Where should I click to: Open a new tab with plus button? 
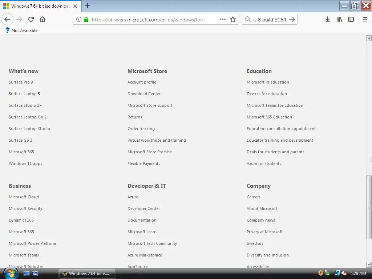pos(88,6)
